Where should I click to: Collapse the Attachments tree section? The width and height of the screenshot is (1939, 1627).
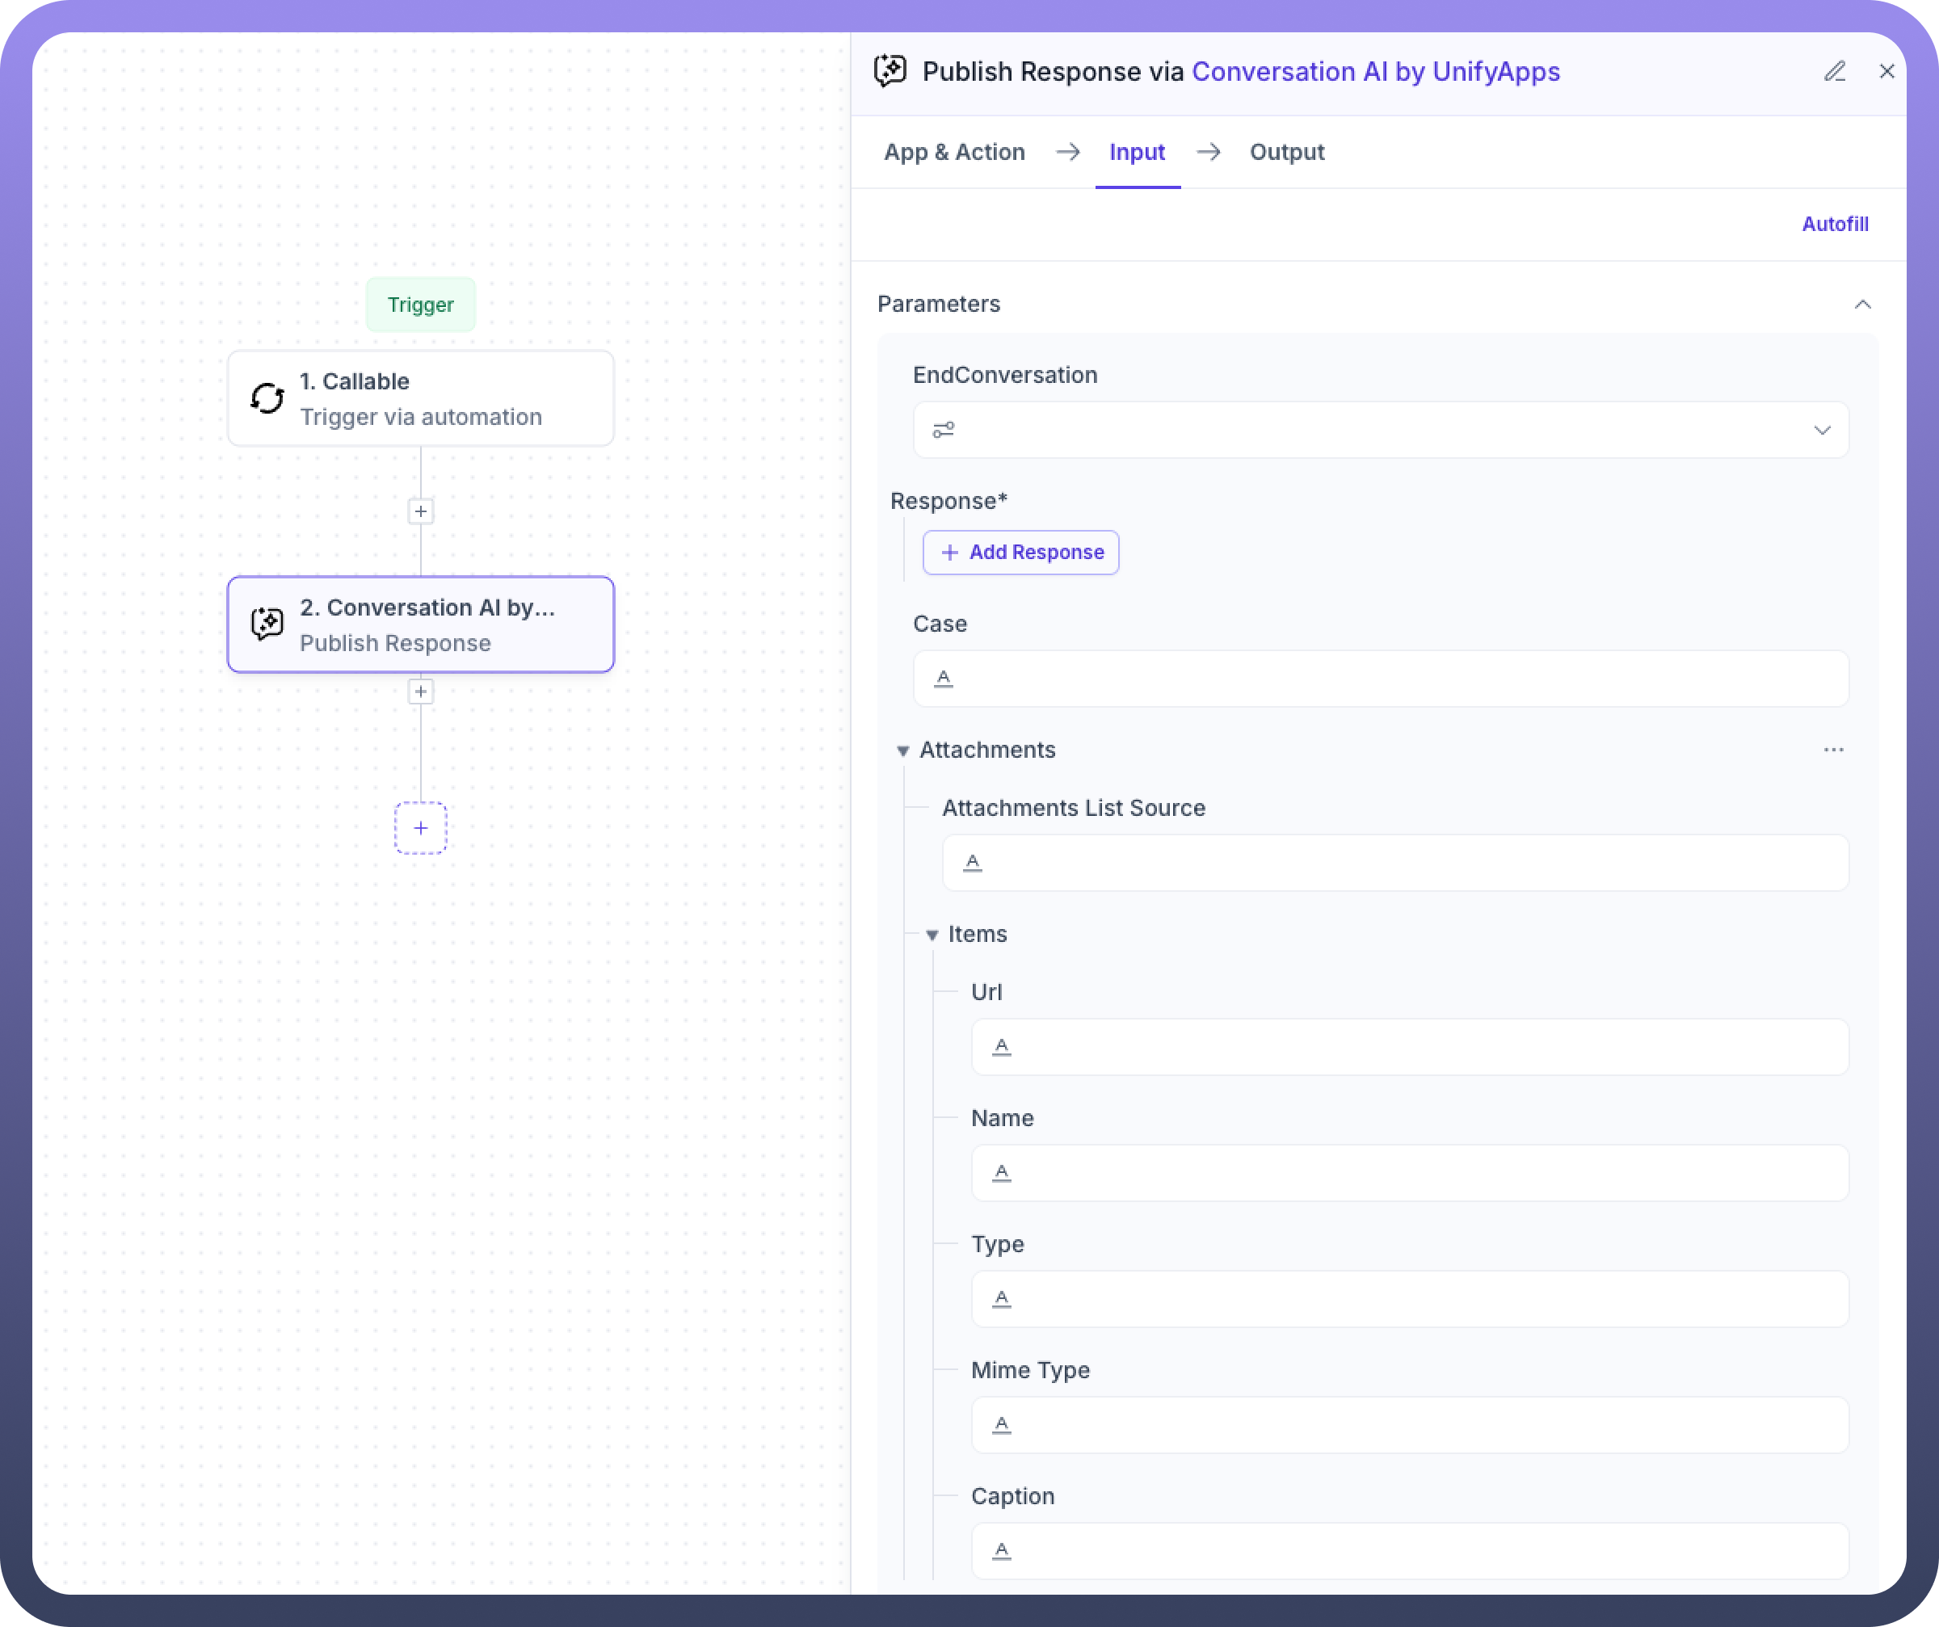(x=903, y=750)
